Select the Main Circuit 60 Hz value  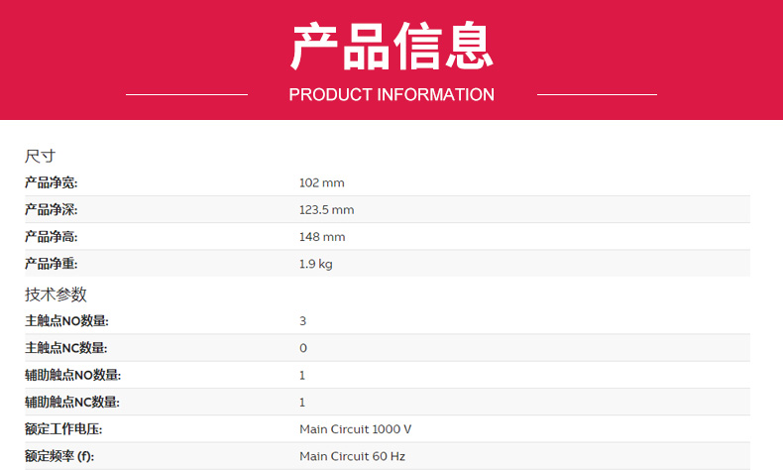[x=352, y=456]
